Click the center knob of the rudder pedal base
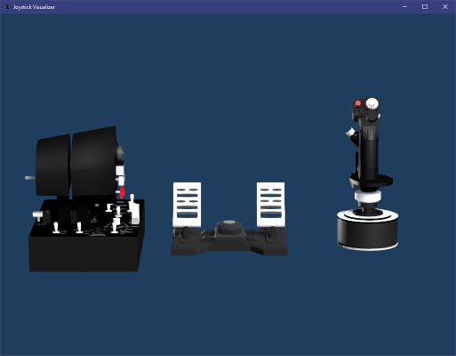Viewport: 456px width, 356px height. 228,227
